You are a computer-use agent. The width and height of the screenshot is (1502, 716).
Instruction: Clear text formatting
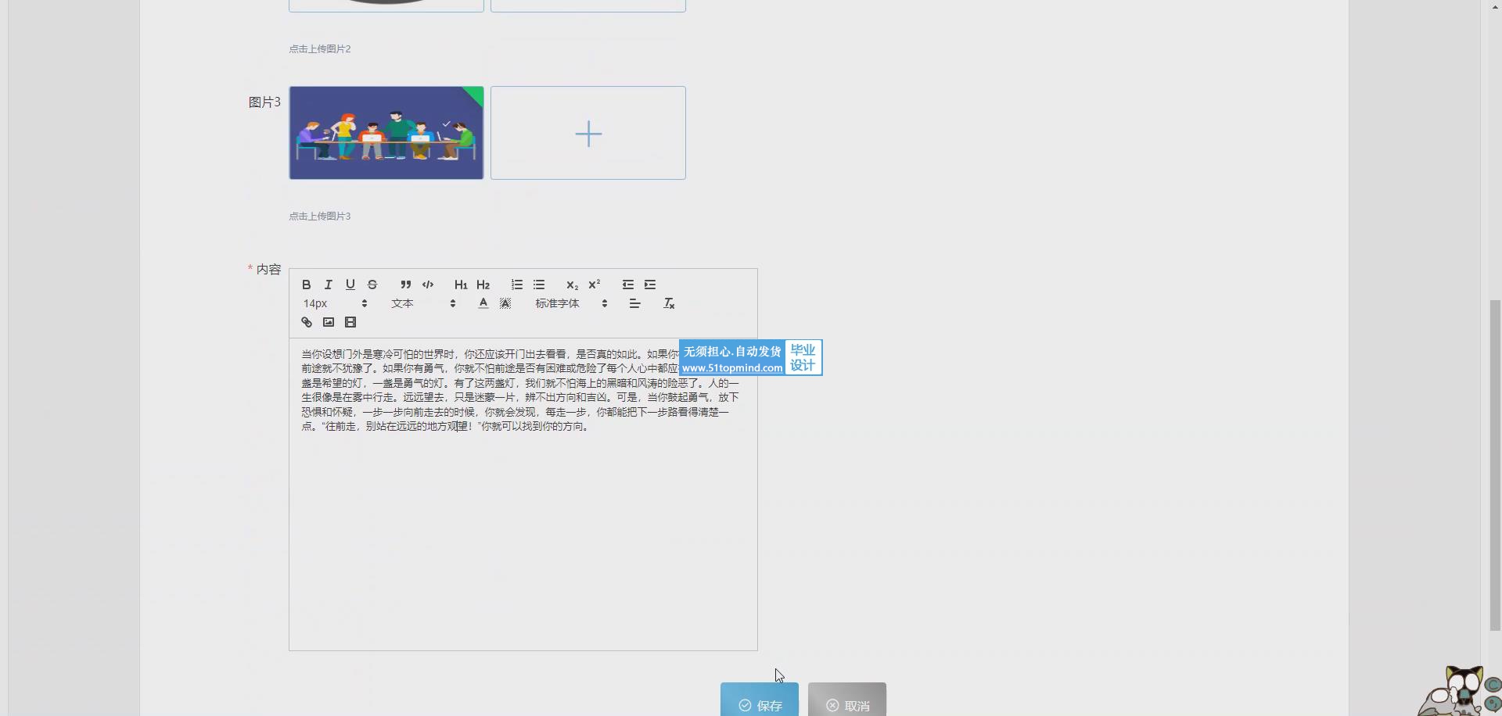tap(669, 303)
